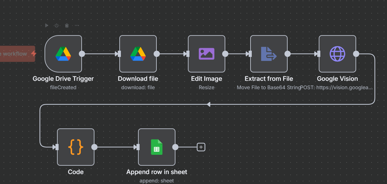Click the arrow marker on Vision-to-Code connection
Image resolution: width=387 pixels, height=184 pixels.
[208, 104]
